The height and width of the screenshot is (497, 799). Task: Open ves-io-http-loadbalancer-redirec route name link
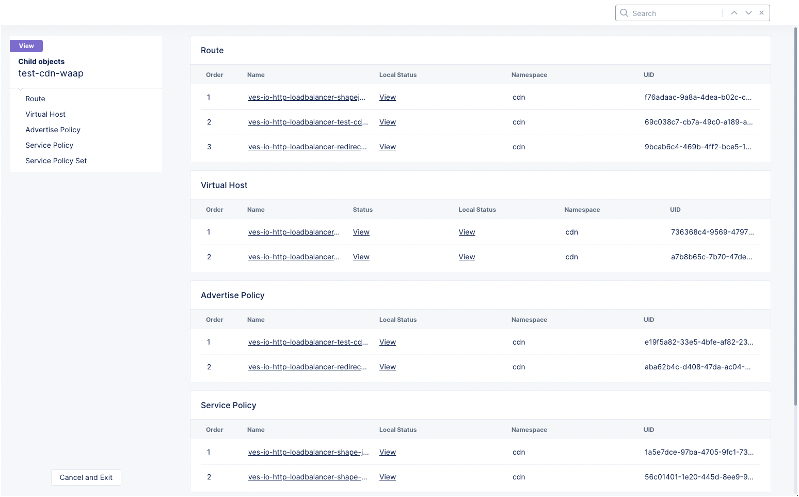tap(308, 147)
